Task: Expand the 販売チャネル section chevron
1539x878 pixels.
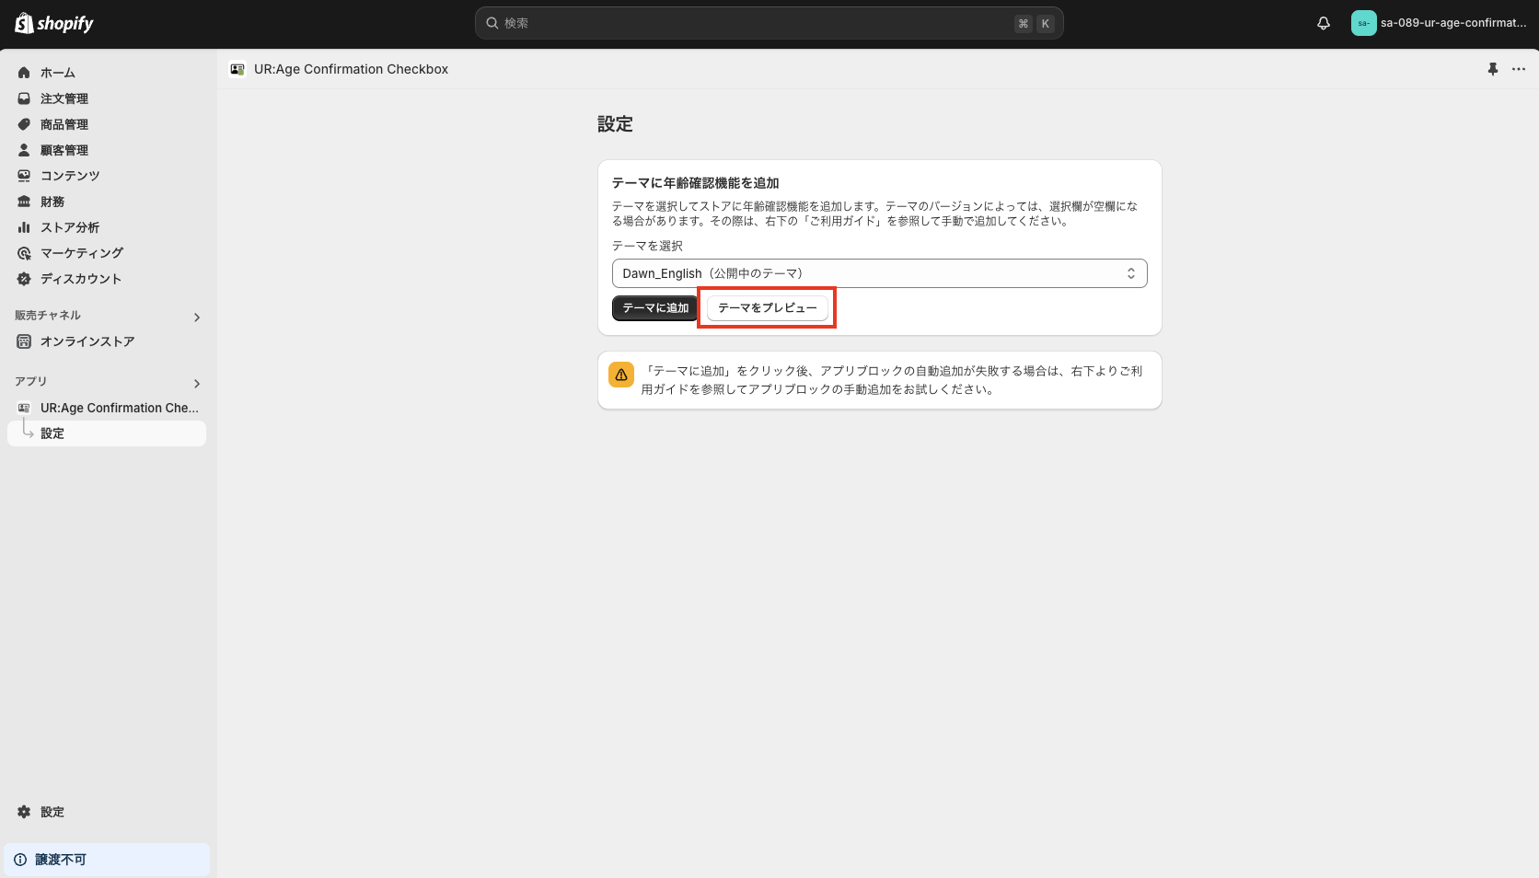Action: [x=196, y=318]
